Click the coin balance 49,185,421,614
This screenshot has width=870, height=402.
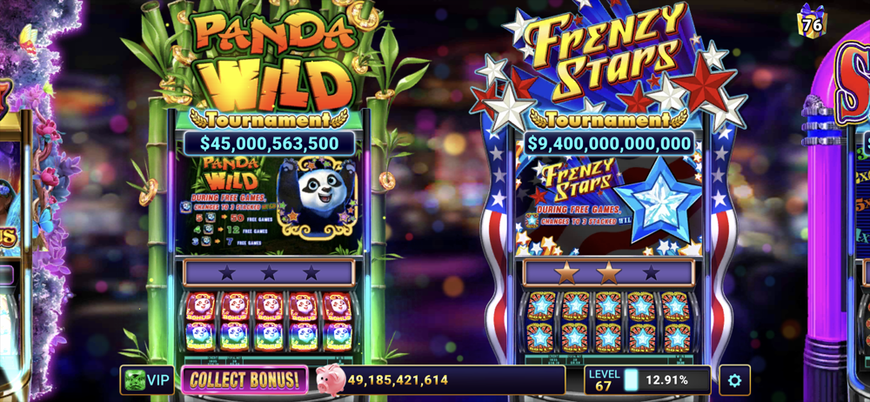coord(398,380)
